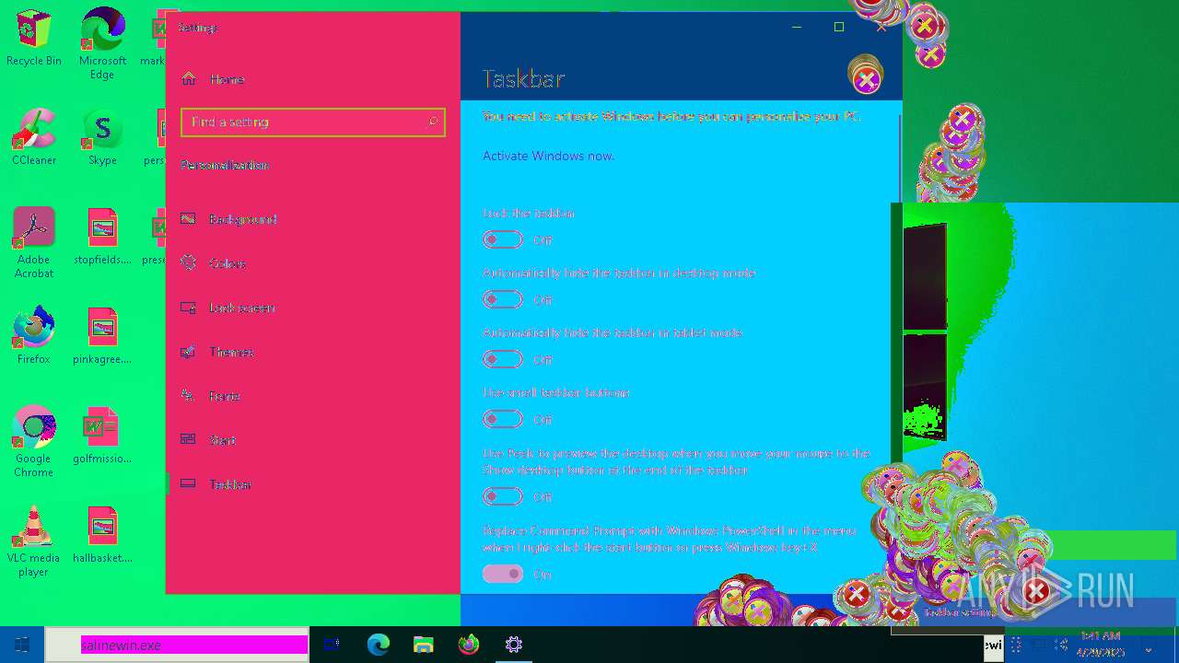Open Themes settings
This screenshot has width=1179, height=663.
coord(313,352)
